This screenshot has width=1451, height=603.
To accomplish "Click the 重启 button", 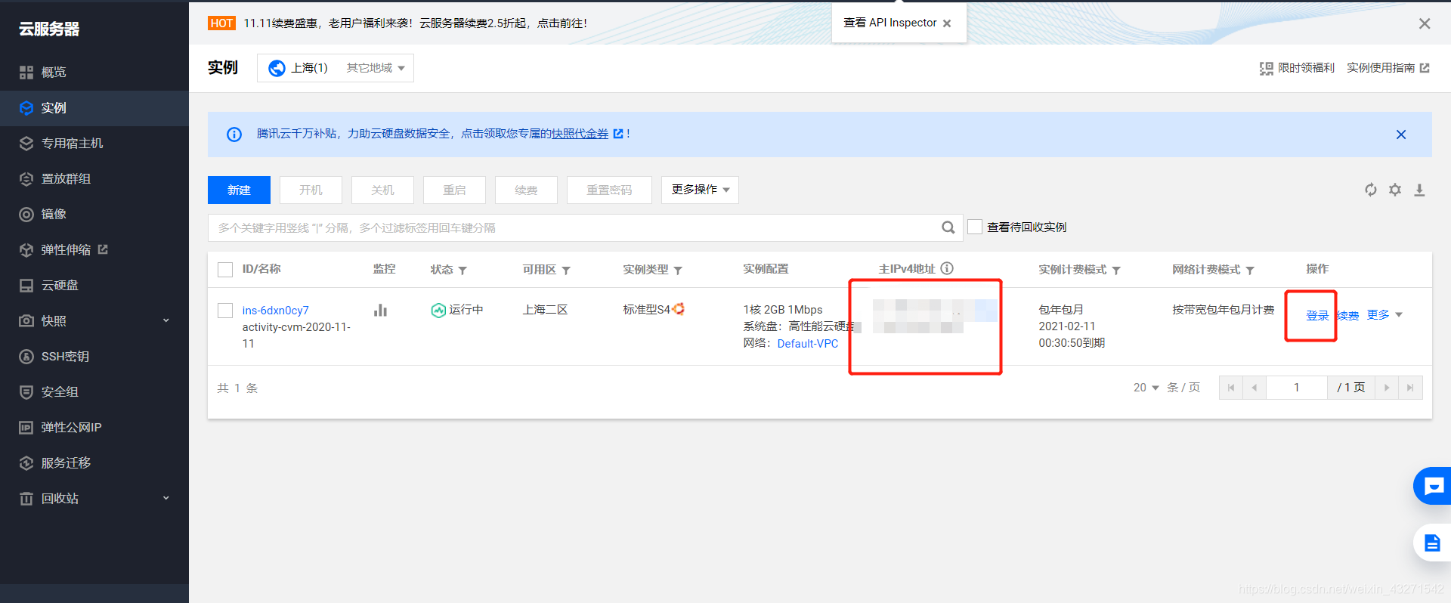I will pos(454,190).
